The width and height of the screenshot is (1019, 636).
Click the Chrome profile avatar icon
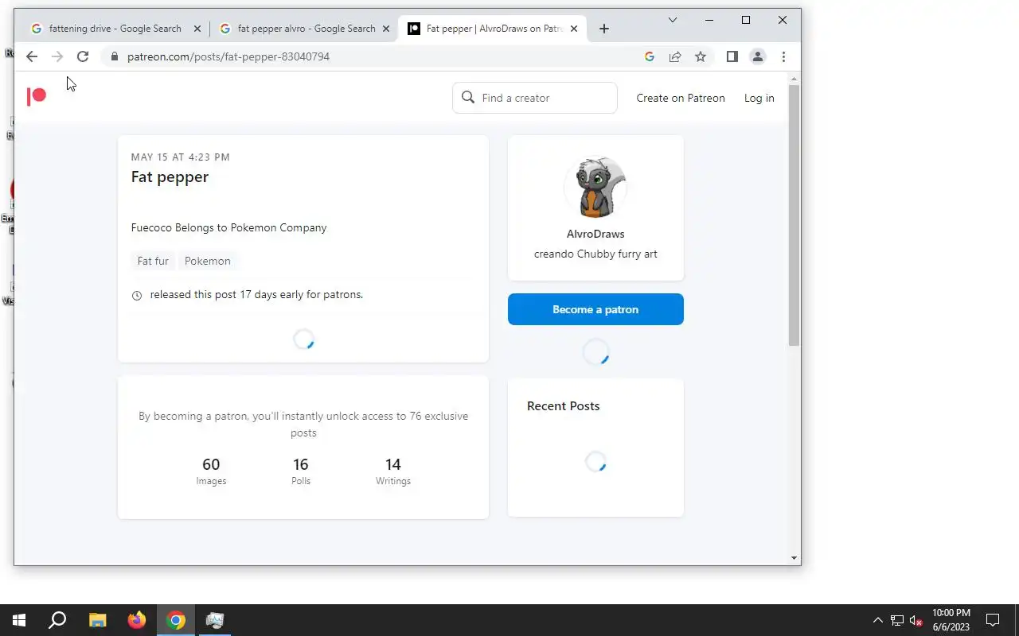758,56
